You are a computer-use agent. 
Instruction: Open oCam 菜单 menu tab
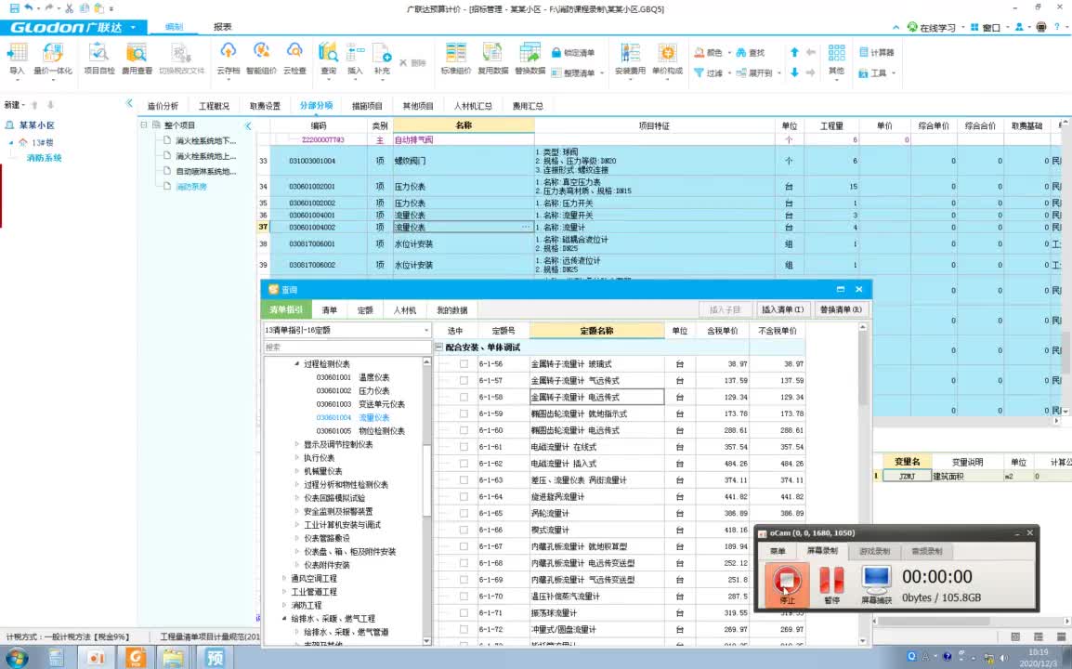778,551
